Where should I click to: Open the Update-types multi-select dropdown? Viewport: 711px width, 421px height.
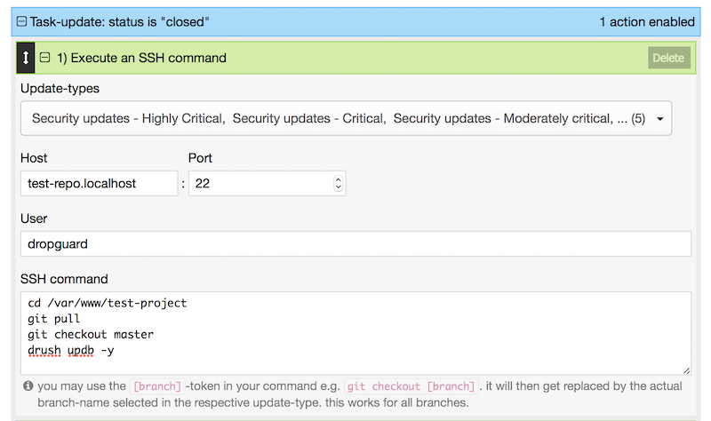pos(338,118)
